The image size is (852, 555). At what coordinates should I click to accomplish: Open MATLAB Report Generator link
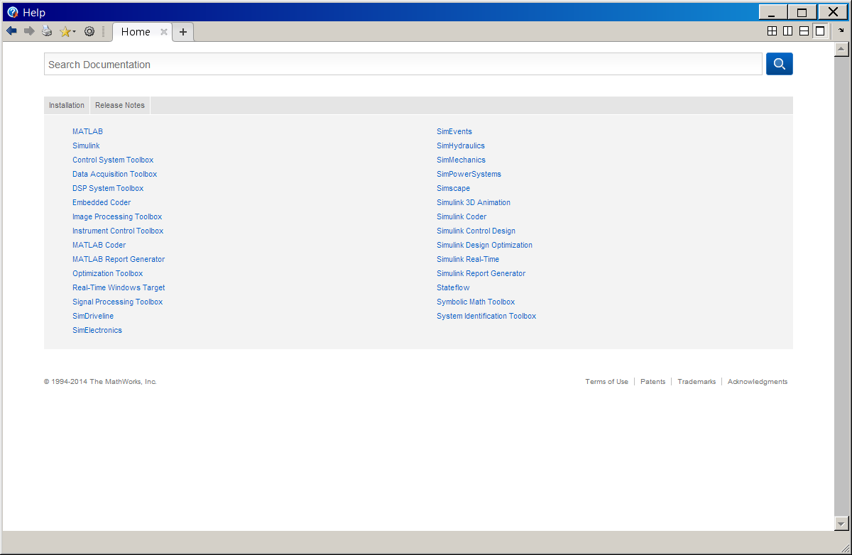point(119,259)
